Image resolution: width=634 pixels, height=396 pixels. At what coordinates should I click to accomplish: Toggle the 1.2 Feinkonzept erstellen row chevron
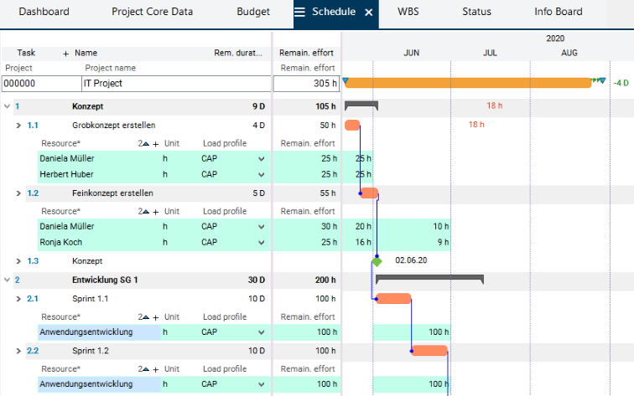[18, 193]
